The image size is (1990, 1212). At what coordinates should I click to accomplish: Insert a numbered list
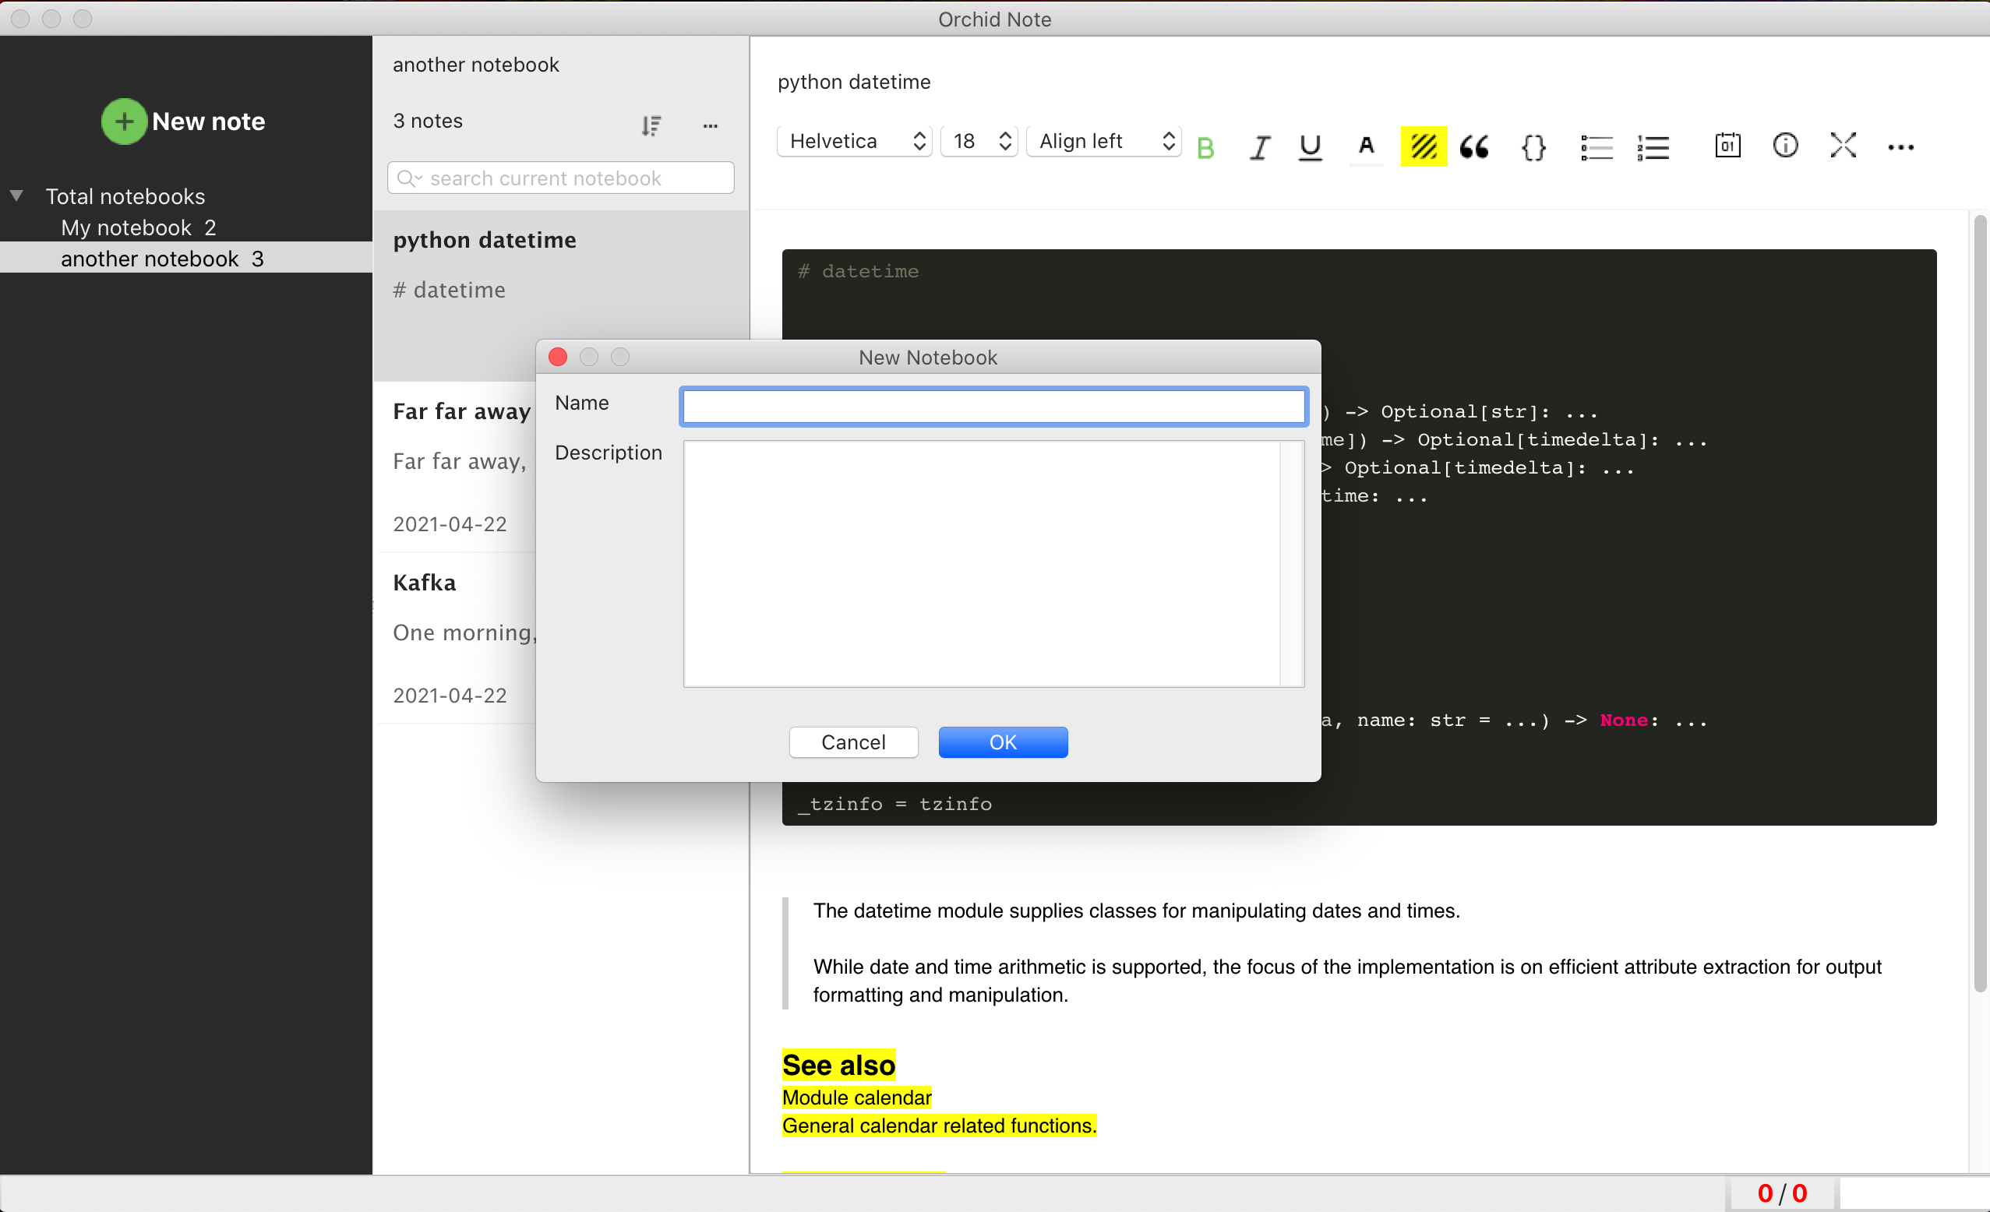tap(1653, 147)
